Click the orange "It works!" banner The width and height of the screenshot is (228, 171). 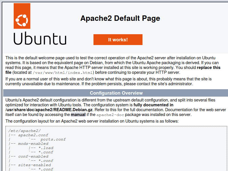pyautogui.click(x=118, y=40)
